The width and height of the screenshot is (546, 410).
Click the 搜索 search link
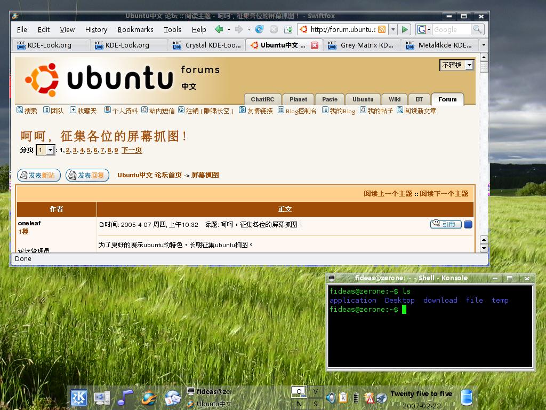pyautogui.click(x=27, y=111)
